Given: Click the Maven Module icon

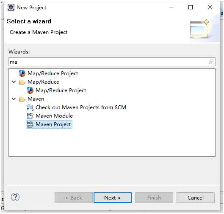Looking at the screenshot, I should (x=30, y=116).
